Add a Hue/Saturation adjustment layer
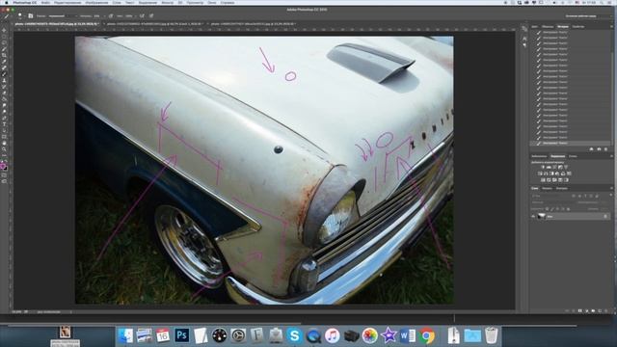The height and width of the screenshot is (347, 617). coord(540,173)
